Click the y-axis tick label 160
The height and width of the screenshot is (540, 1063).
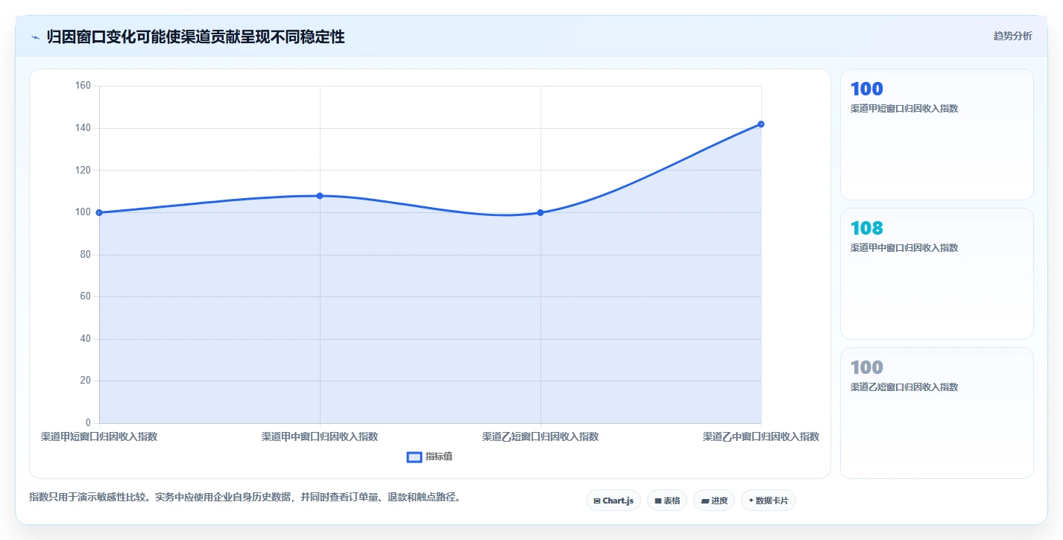coord(83,86)
